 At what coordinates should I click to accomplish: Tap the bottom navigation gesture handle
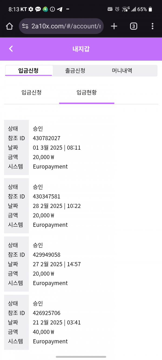pyautogui.click(x=81, y=357)
